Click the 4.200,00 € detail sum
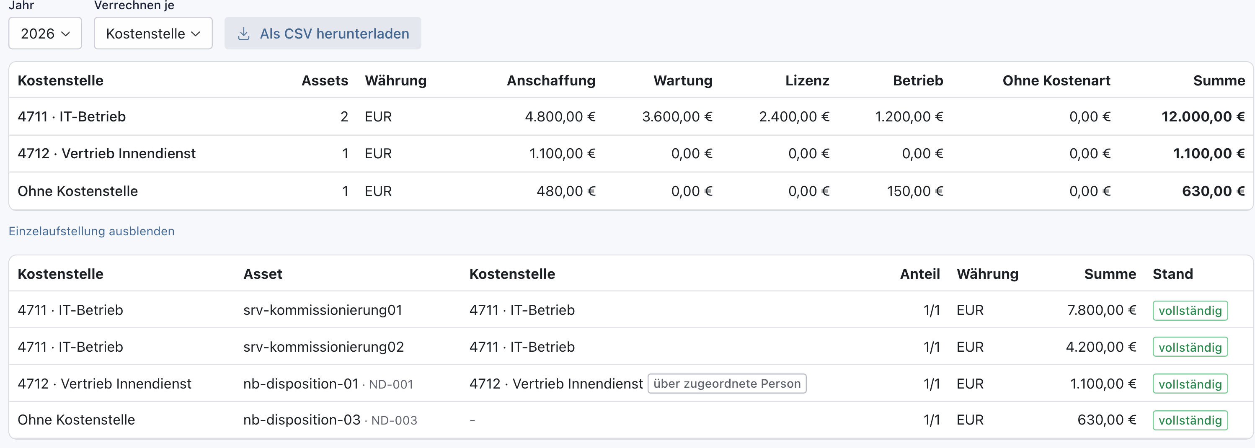1255x448 pixels. [x=1100, y=347]
